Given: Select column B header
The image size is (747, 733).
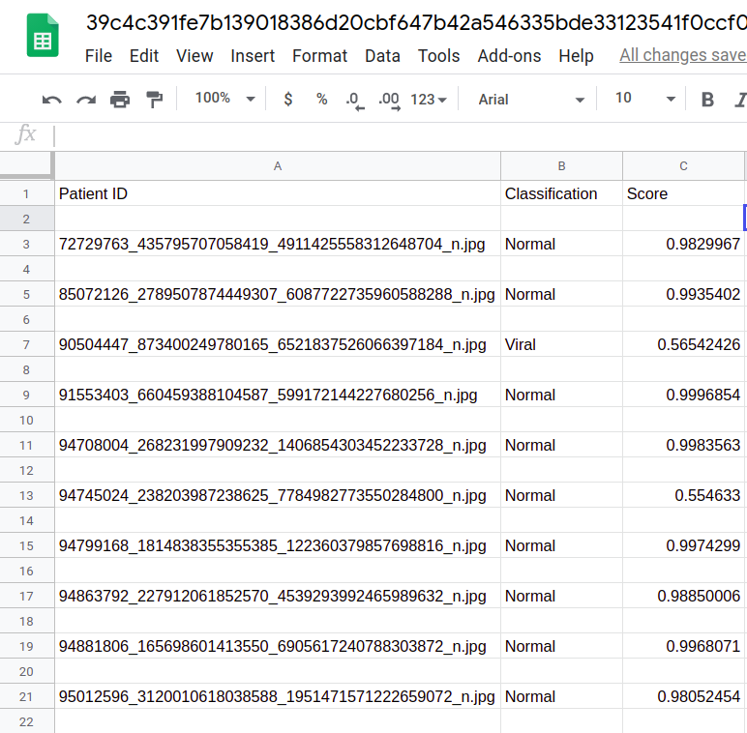Looking at the screenshot, I should tap(561, 166).
